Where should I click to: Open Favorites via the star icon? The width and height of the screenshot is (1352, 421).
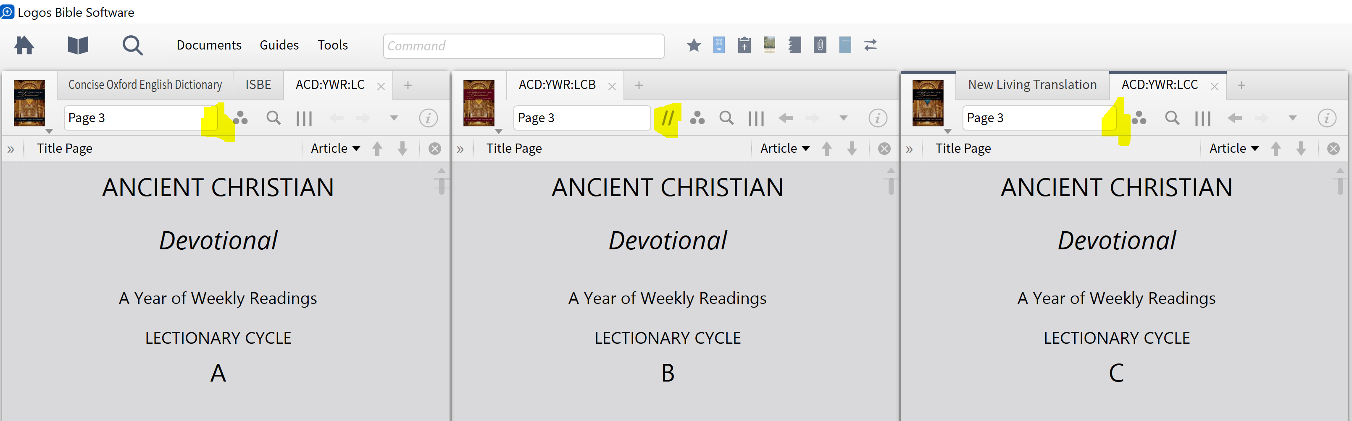click(x=694, y=45)
